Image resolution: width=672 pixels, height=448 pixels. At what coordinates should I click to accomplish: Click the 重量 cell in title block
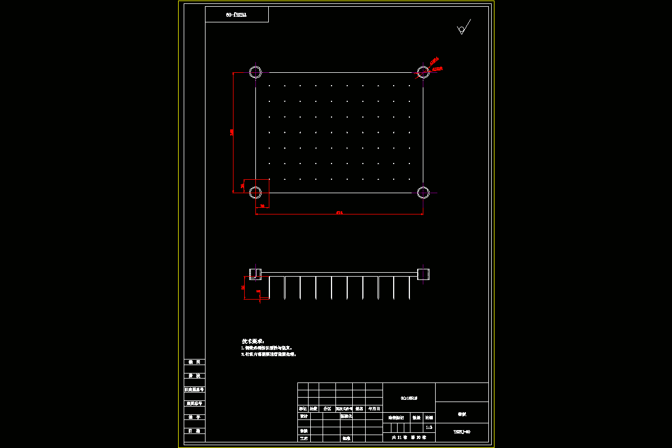[417, 418]
